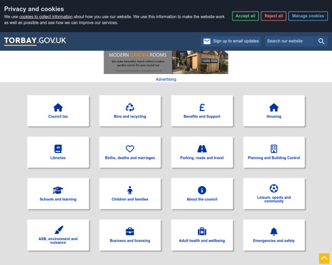Image resolution: width=332 pixels, height=265 pixels.
Task: Open the Bins and recycling icon
Action: click(x=130, y=107)
